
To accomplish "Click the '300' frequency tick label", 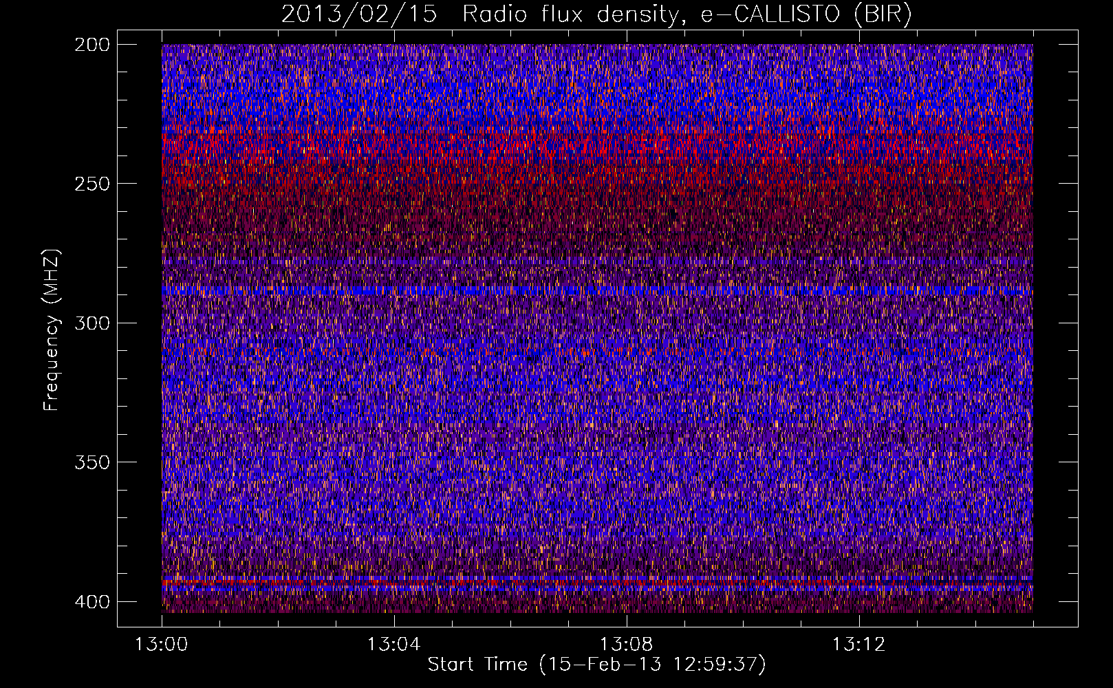I will click(x=91, y=323).
